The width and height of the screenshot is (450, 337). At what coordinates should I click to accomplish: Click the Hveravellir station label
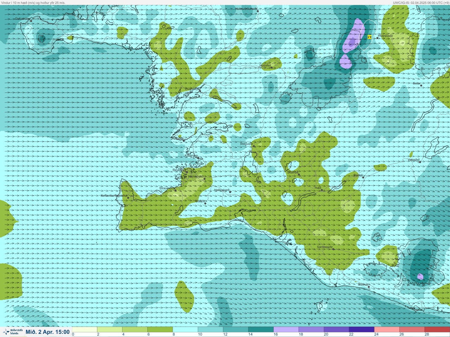click(385, 36)
